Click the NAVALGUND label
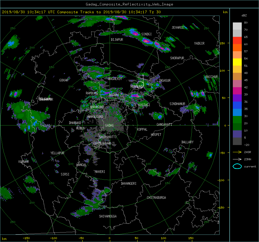 point(95,117)
